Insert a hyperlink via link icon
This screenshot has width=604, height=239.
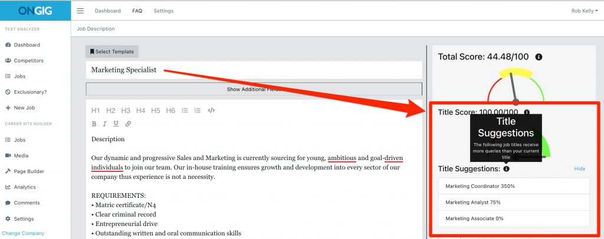pyautogui.click(x=128, y=124)
